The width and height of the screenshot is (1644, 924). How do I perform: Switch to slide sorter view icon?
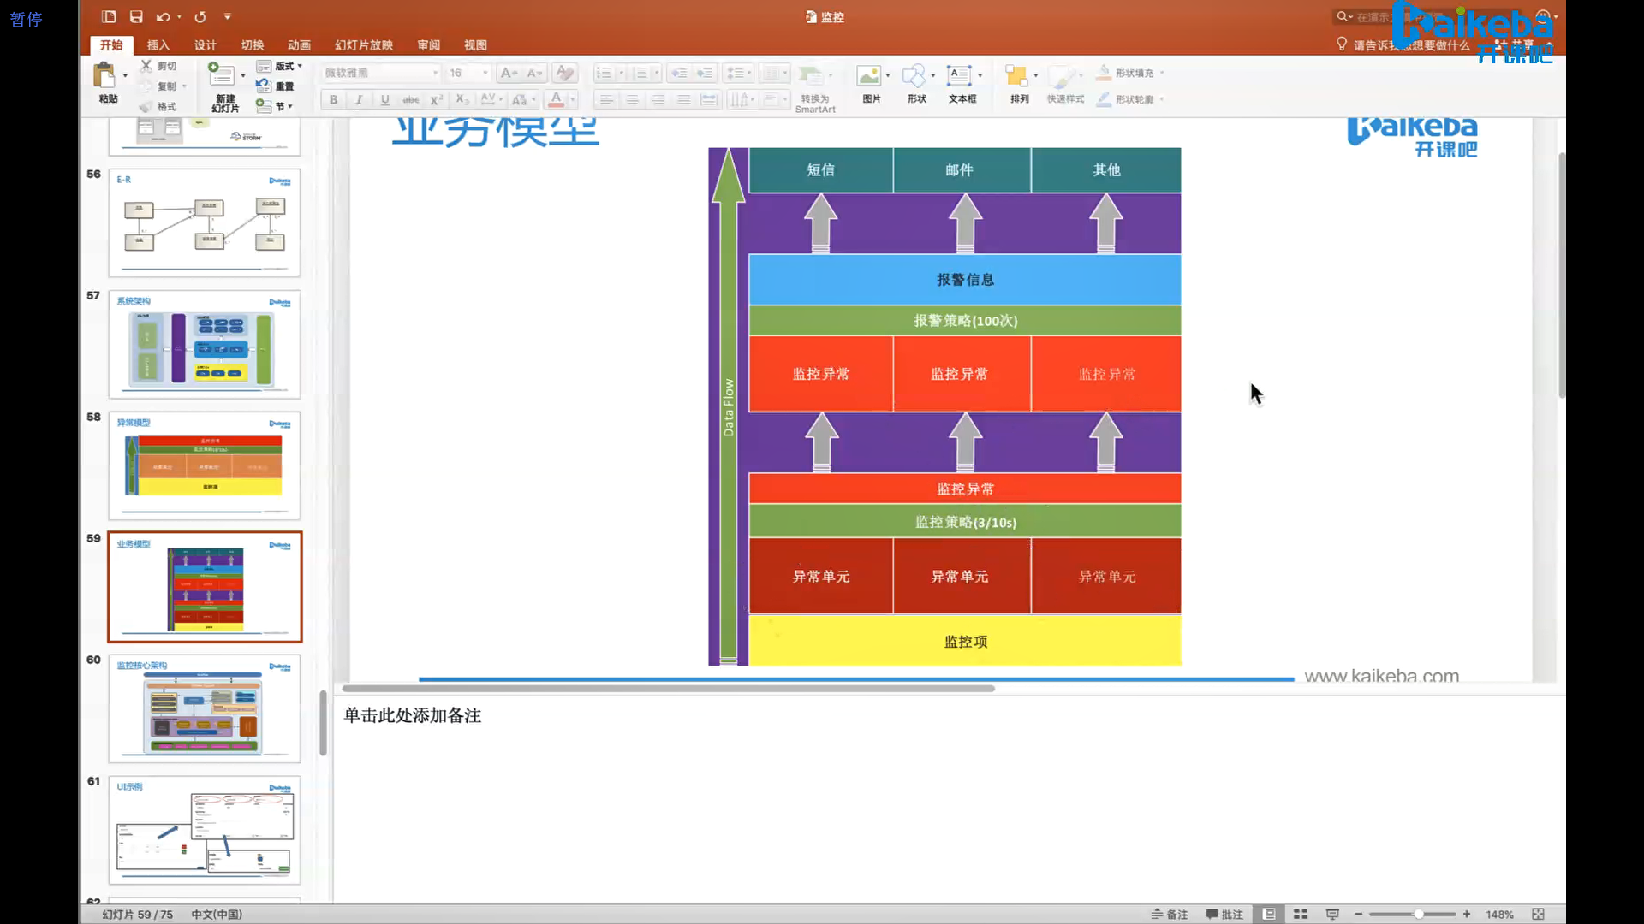[1301, 914]
